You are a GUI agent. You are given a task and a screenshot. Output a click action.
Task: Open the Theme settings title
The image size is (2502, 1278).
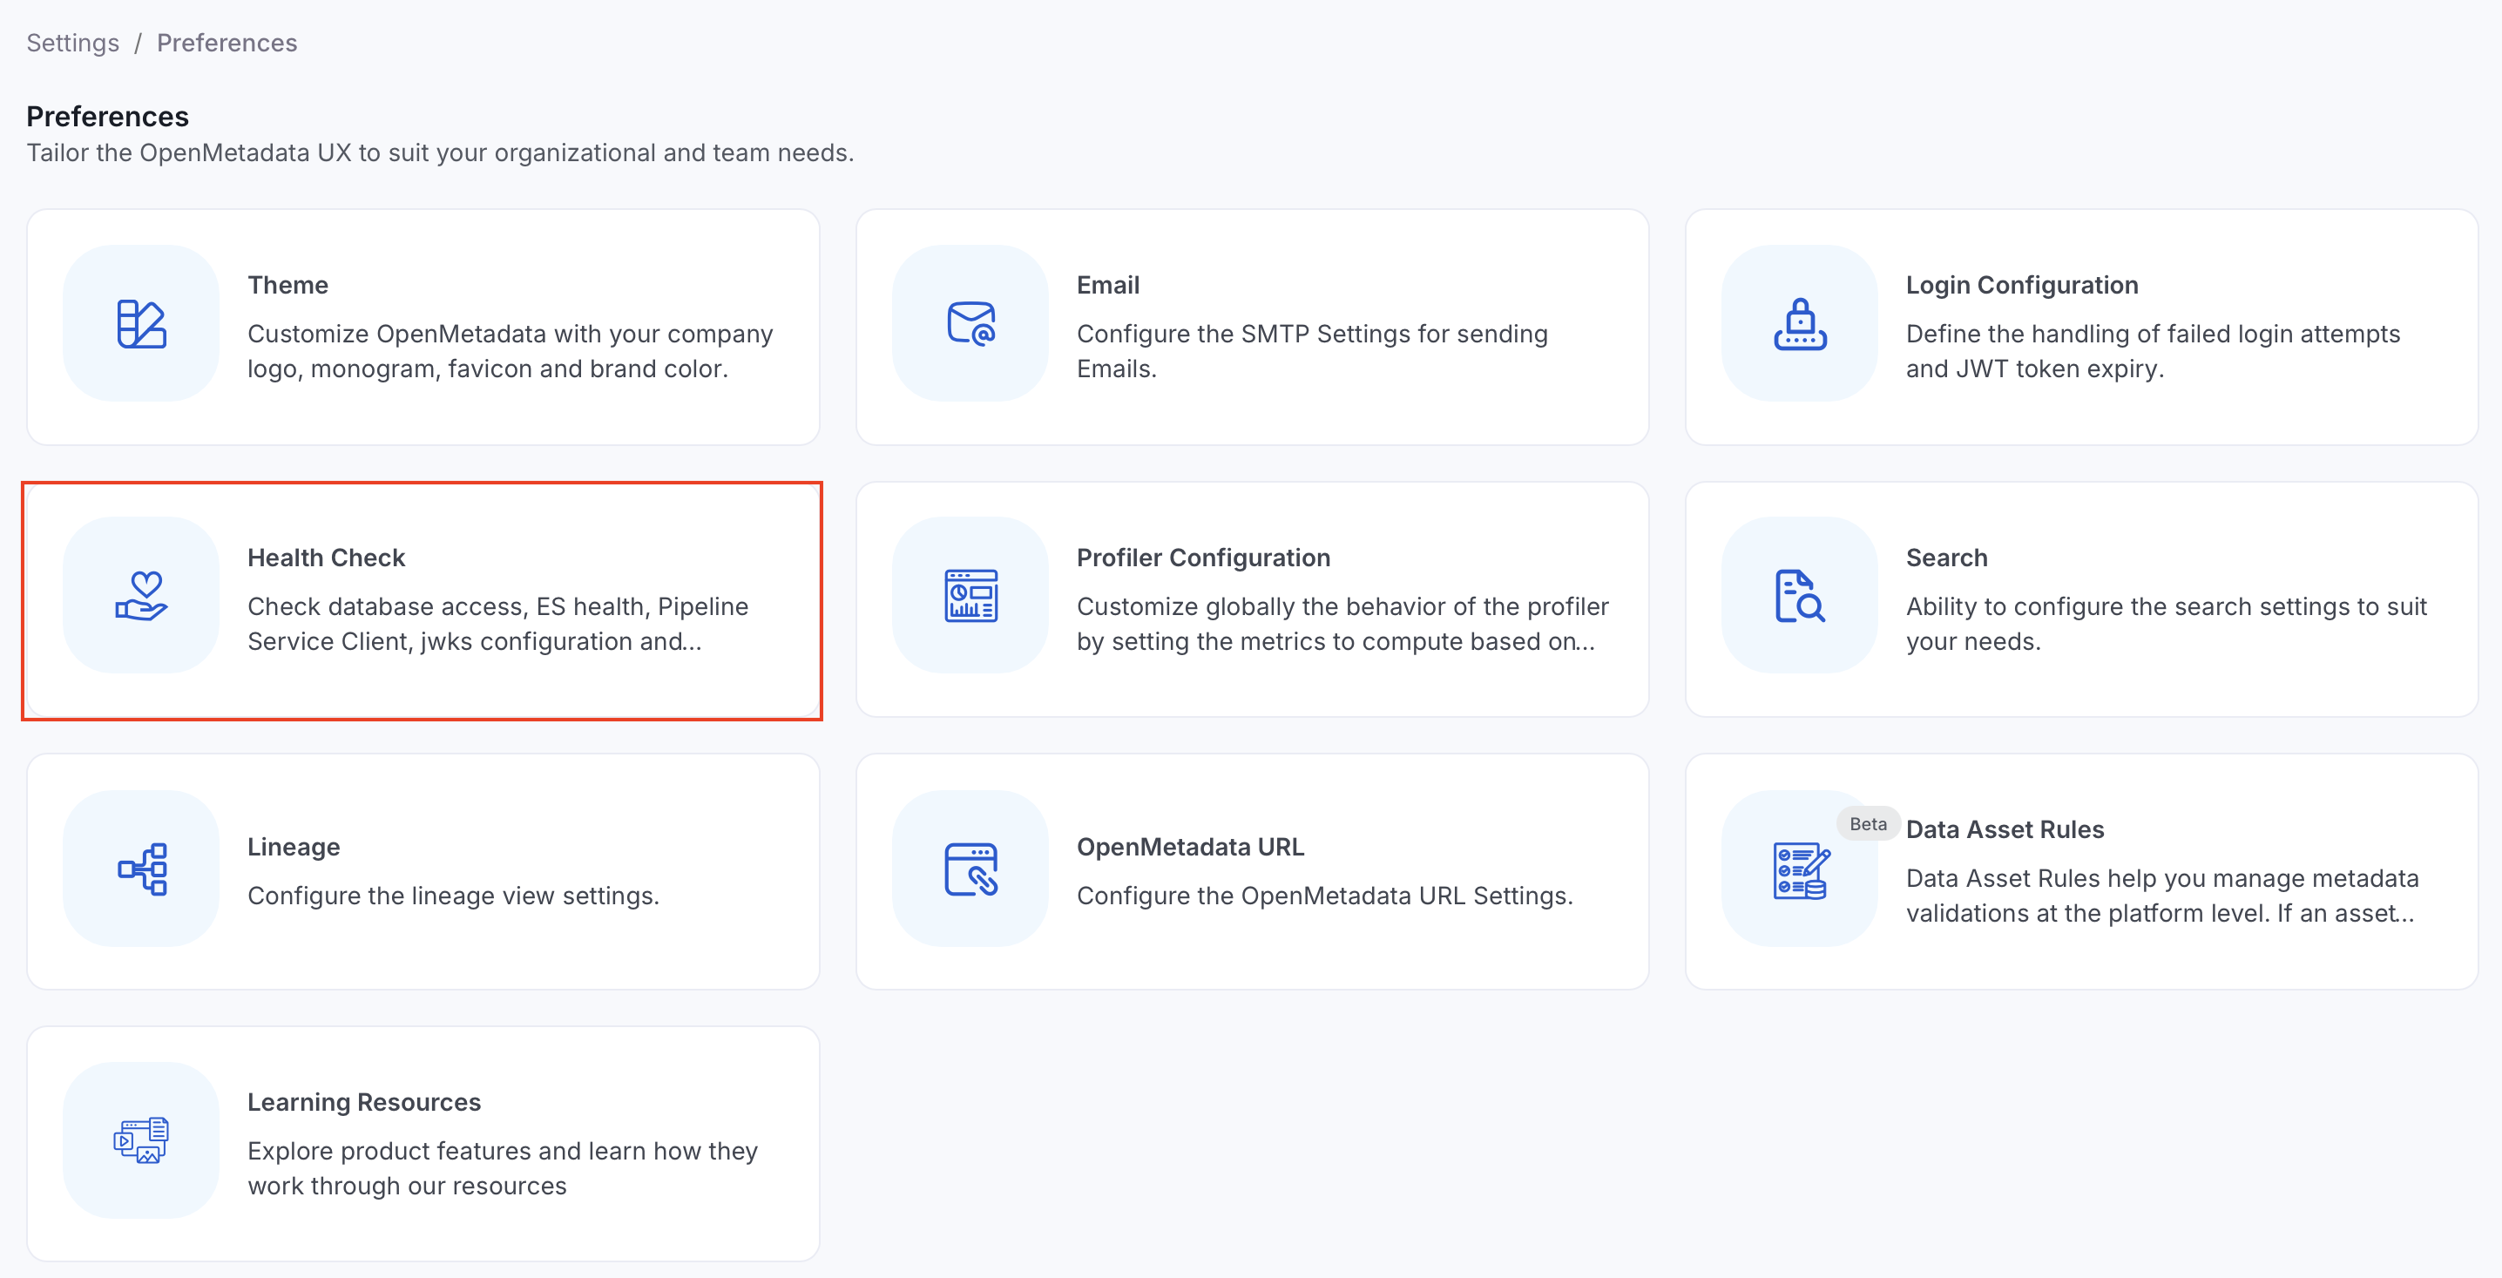click(x=288, y=285)
